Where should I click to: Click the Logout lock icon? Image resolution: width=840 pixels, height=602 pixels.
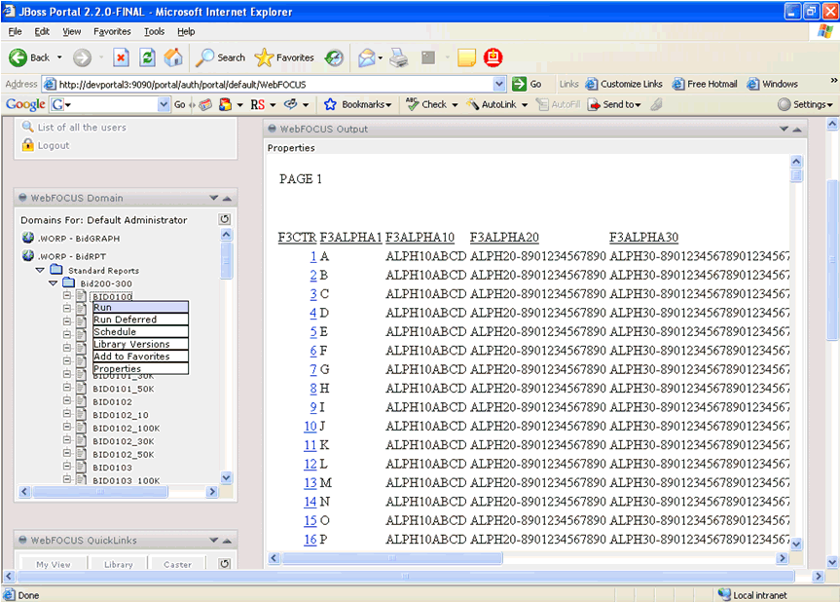point(28,145)
